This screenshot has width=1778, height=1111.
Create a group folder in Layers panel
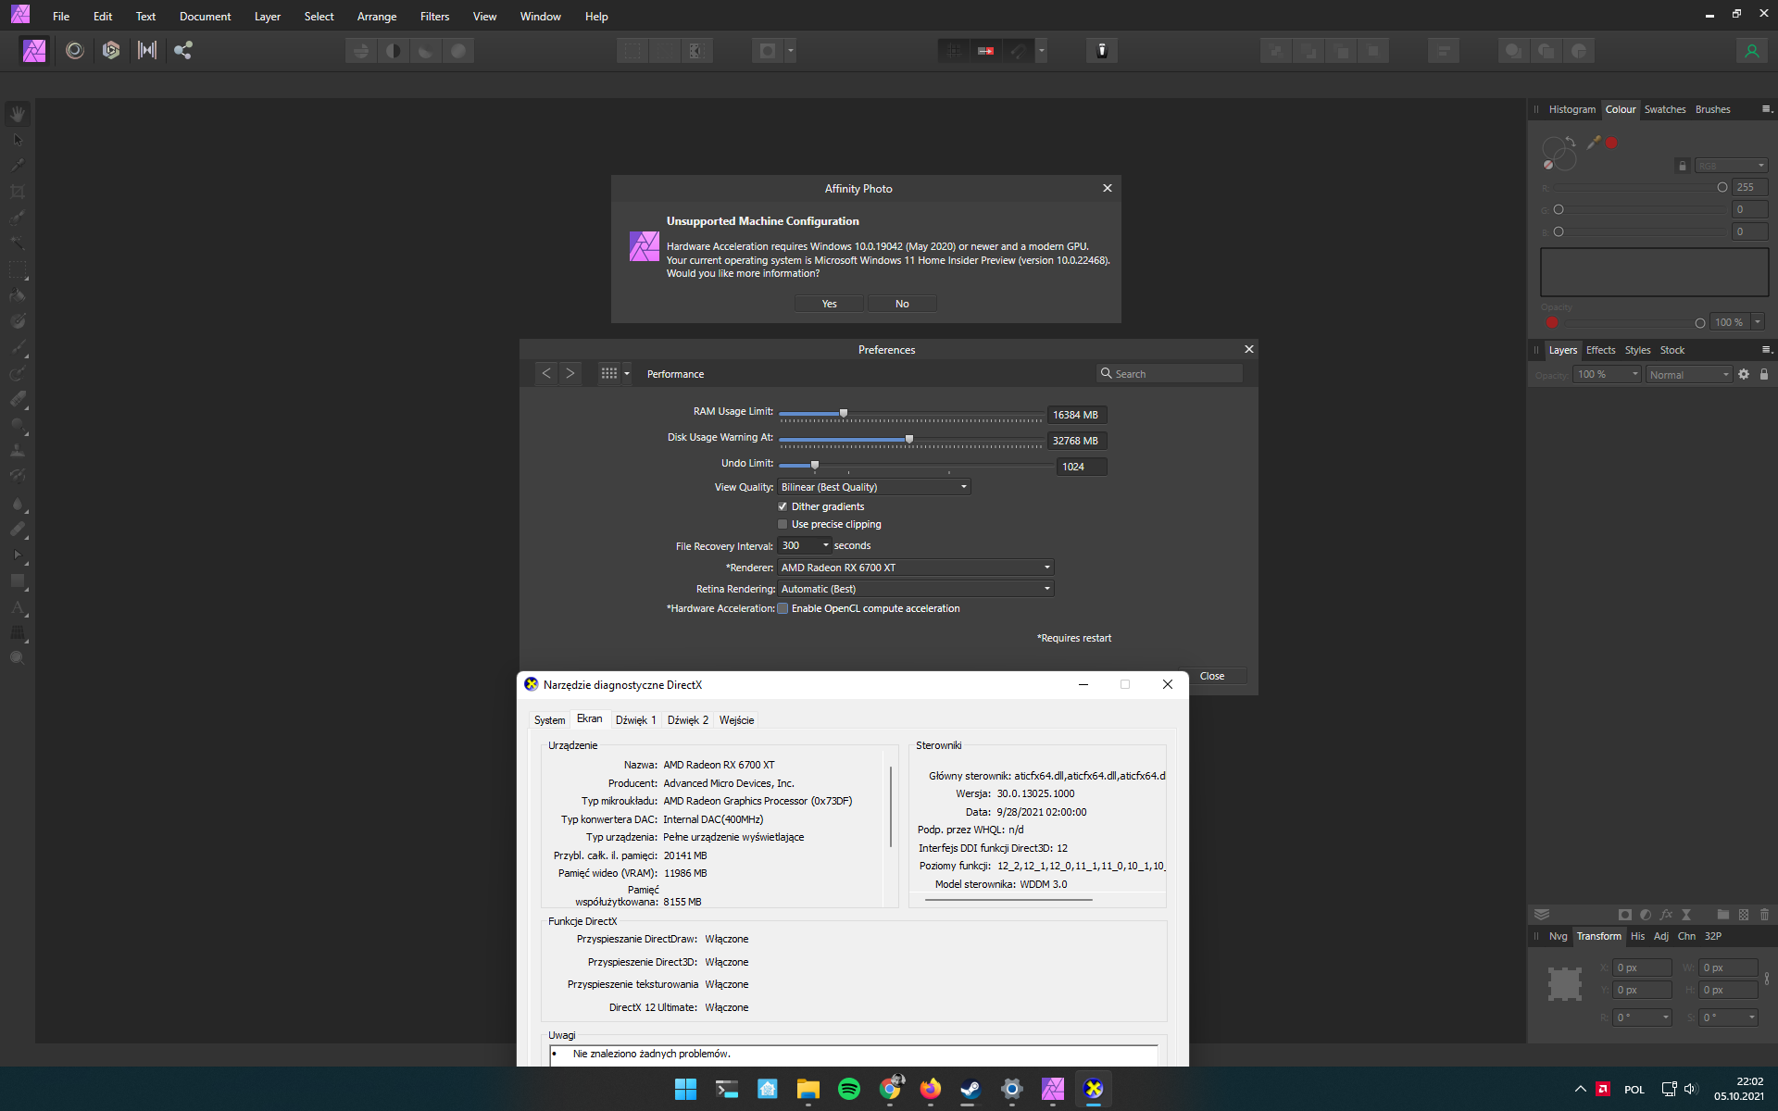(1723, 915)
